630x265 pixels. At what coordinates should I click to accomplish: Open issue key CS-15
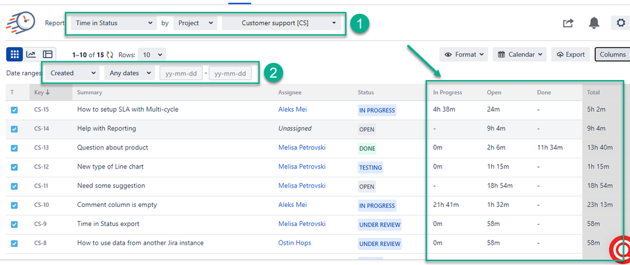coord(42,110)
